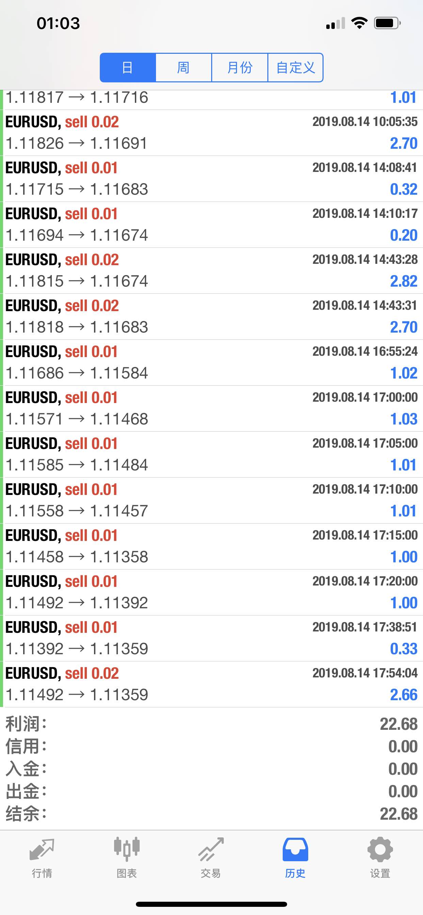The image size is (423, 915).
Task: Open the 交易 trade tab icon
Action: [x=211, y=849]
